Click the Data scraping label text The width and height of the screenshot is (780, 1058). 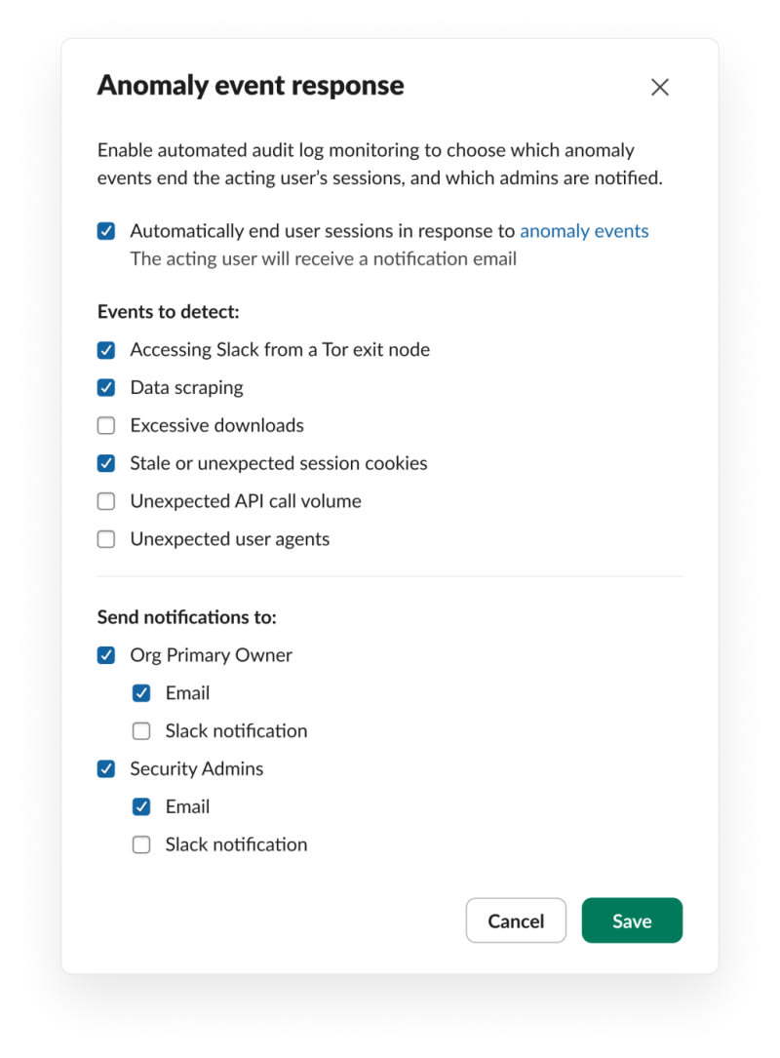point(186,387)
